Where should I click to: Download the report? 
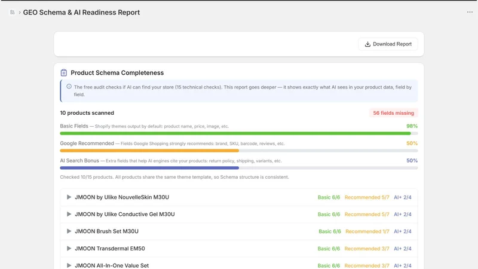click(x=388, y=44)
